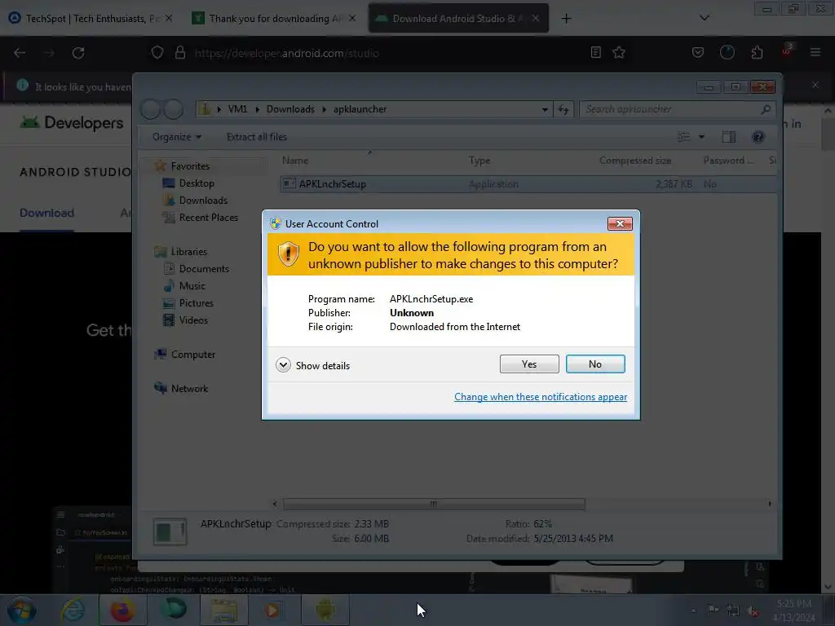The height and width of the screenshot is (626, 835).
Task: Click Yes in the User Account Control dialog
Action: tap(528, 364)
